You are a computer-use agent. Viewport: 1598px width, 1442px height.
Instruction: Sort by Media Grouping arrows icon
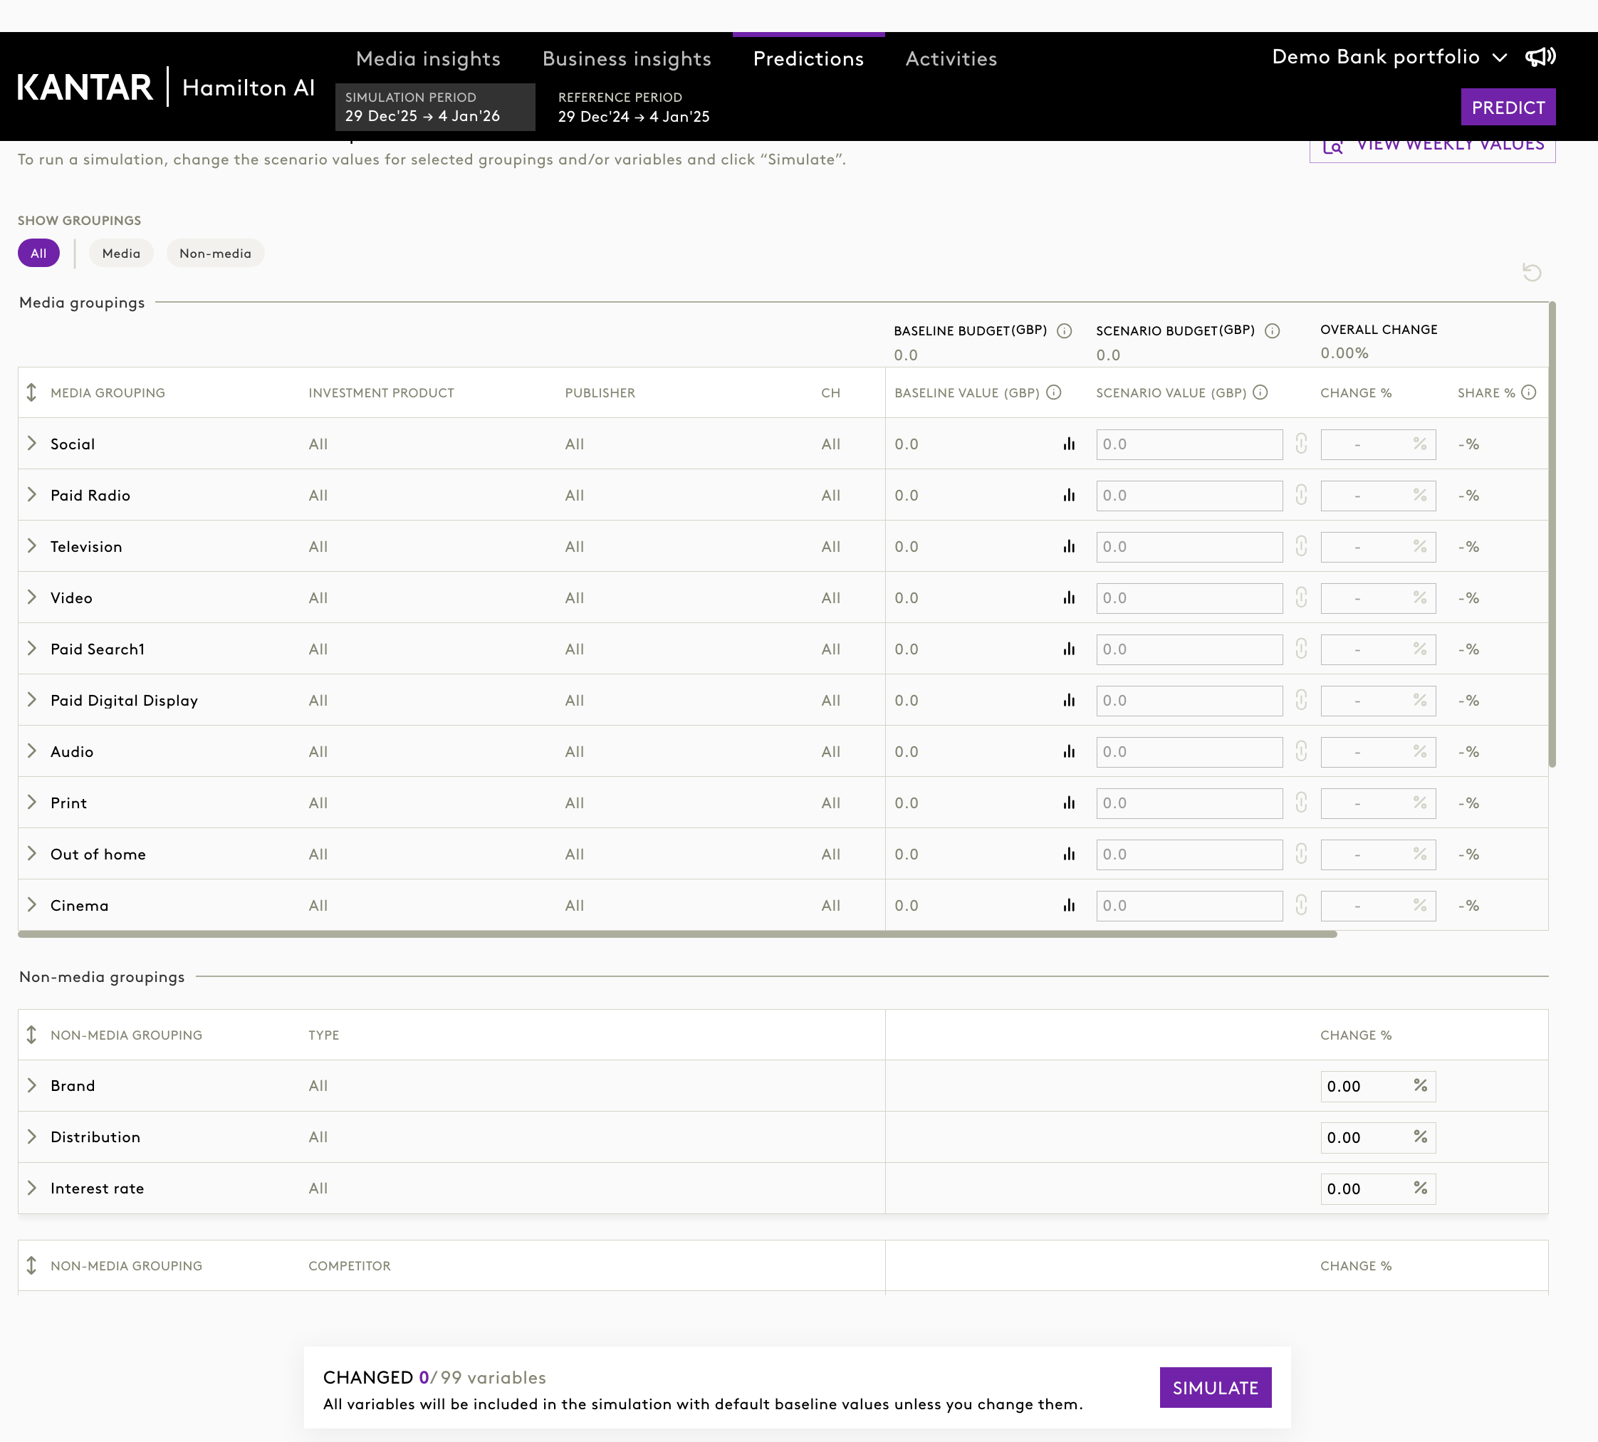click(x=32, y=393)
